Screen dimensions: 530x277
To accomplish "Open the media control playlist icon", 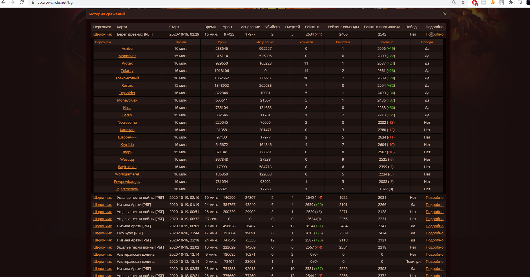I will [520, 2].
